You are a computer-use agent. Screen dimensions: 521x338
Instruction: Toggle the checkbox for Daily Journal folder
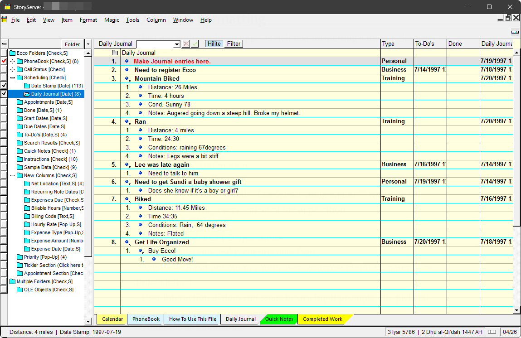(x=4, y=94)
